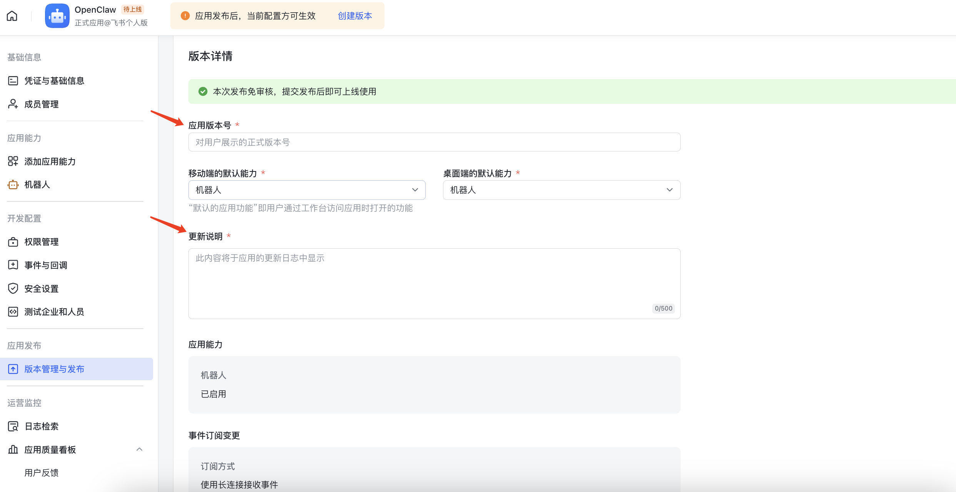Go to 版本管理与发布 menu item
Screen dimensions: 956x492
(54, 369)
